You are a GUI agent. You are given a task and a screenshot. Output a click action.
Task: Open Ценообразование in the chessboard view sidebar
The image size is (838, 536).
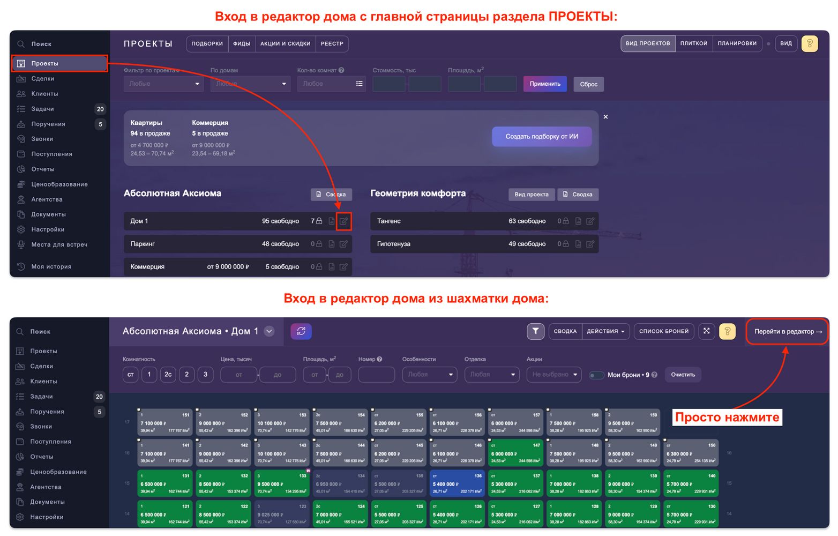click(58, 472)
